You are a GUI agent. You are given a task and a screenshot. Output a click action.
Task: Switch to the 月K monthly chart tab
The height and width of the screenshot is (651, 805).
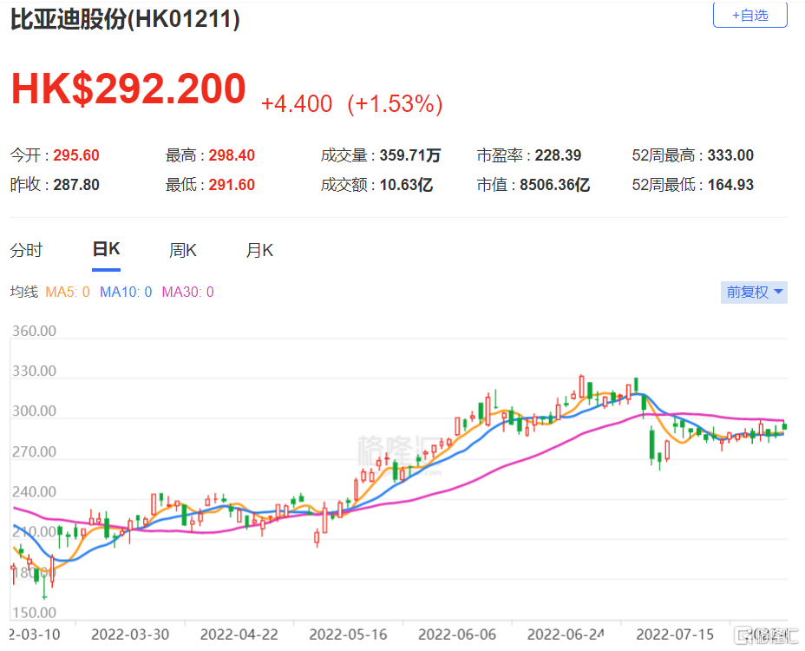pyautogui.click(x=259, y=251)
